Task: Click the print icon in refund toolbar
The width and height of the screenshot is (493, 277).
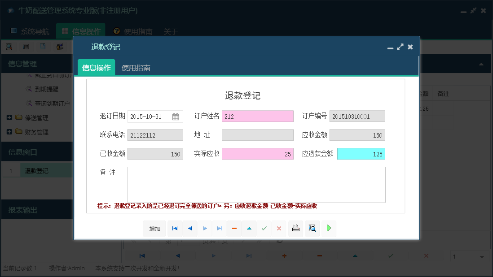Action: pyautogui.click(x=295, y=229)
